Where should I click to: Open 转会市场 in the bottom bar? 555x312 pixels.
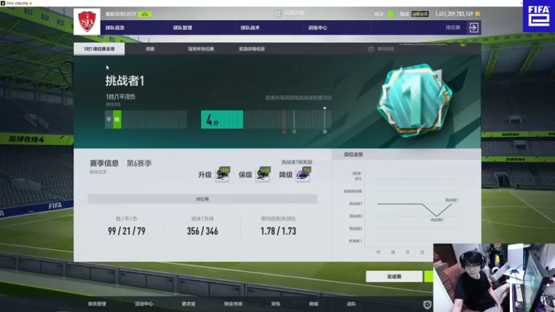(x=233, y=304)
